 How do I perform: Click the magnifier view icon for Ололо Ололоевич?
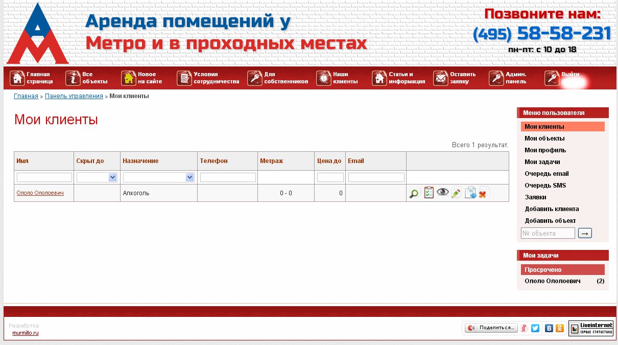point(414,193)
